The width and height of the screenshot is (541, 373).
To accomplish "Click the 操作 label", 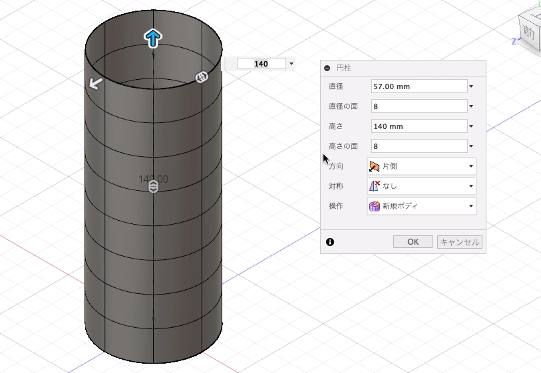I will tap(336, 206).
